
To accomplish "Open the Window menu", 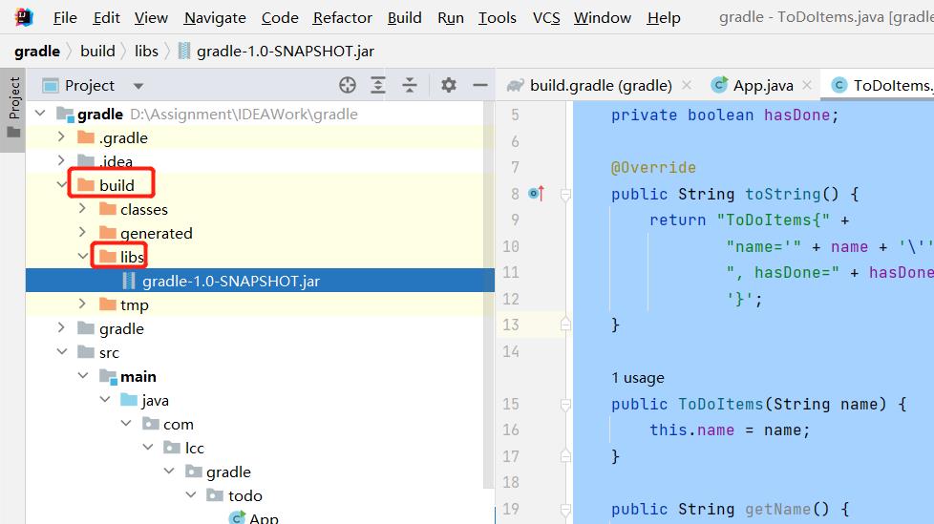I will (x=603, y=18).
